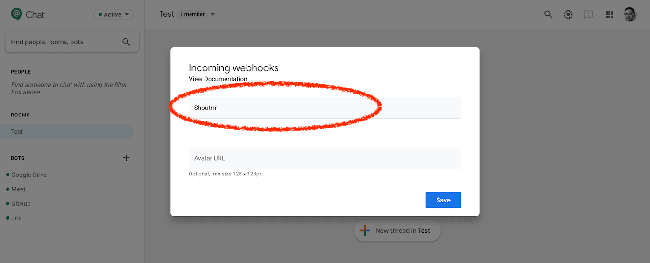Select the Test room in sidebar
The height and width of the screenshot is (263, 650).
(x=17, y=132)
